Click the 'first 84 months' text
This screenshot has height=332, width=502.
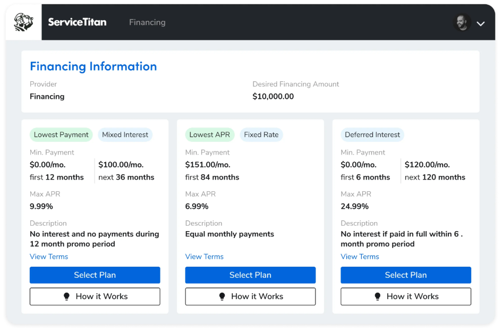212,177
